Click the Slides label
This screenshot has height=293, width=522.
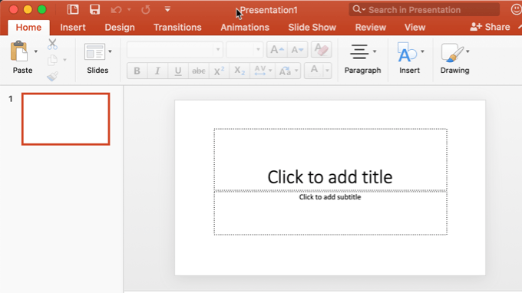pos(97,70)
